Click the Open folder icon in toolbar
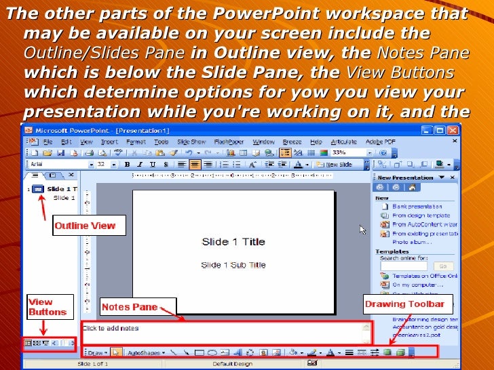This screenshot has height=370, width=494. [47, 153]
